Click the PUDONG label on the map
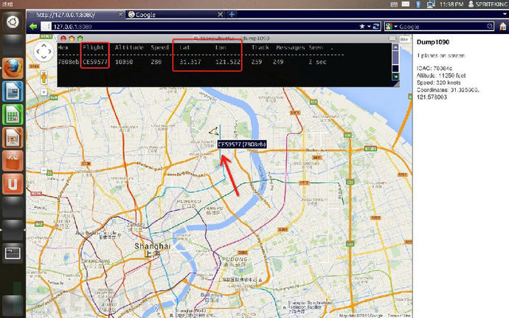This screenshot has height=318, width=509. point(235,259)
